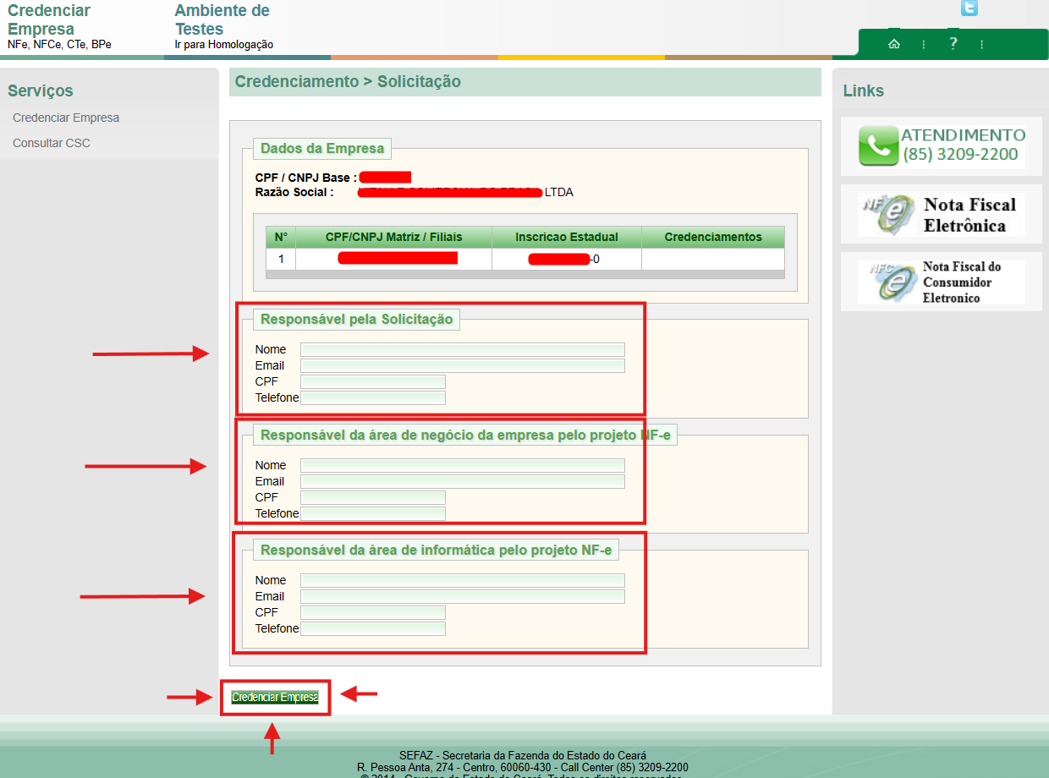Viewport: 1049px width, 778px height.
Task: Focus Email field under Responsável pela Solicitação
Action: (462, 366)
